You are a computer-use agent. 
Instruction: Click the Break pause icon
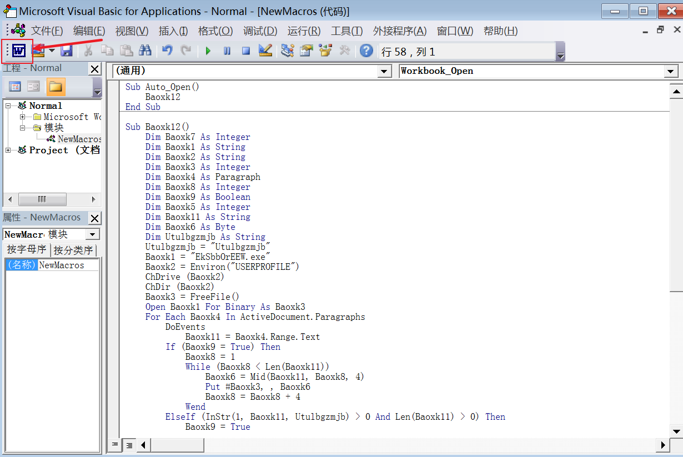click(227, 51)
